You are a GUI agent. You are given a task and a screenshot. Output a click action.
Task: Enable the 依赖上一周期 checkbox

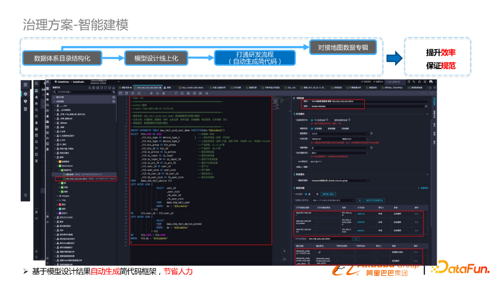312,167
